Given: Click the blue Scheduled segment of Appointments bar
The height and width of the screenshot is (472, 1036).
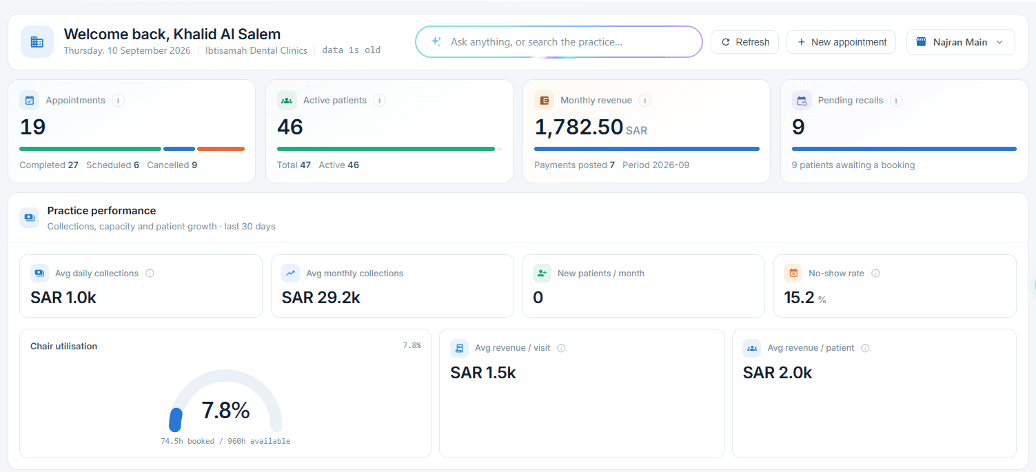Looking at the screenshot, I should tap(179, 149).
